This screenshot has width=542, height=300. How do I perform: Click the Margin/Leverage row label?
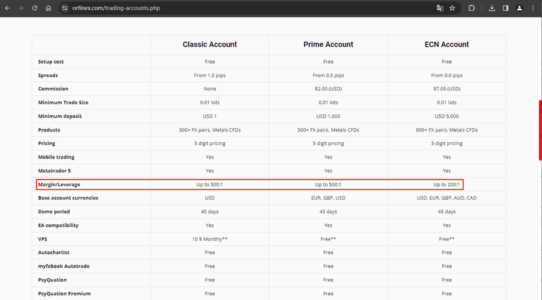pos(59,185)
